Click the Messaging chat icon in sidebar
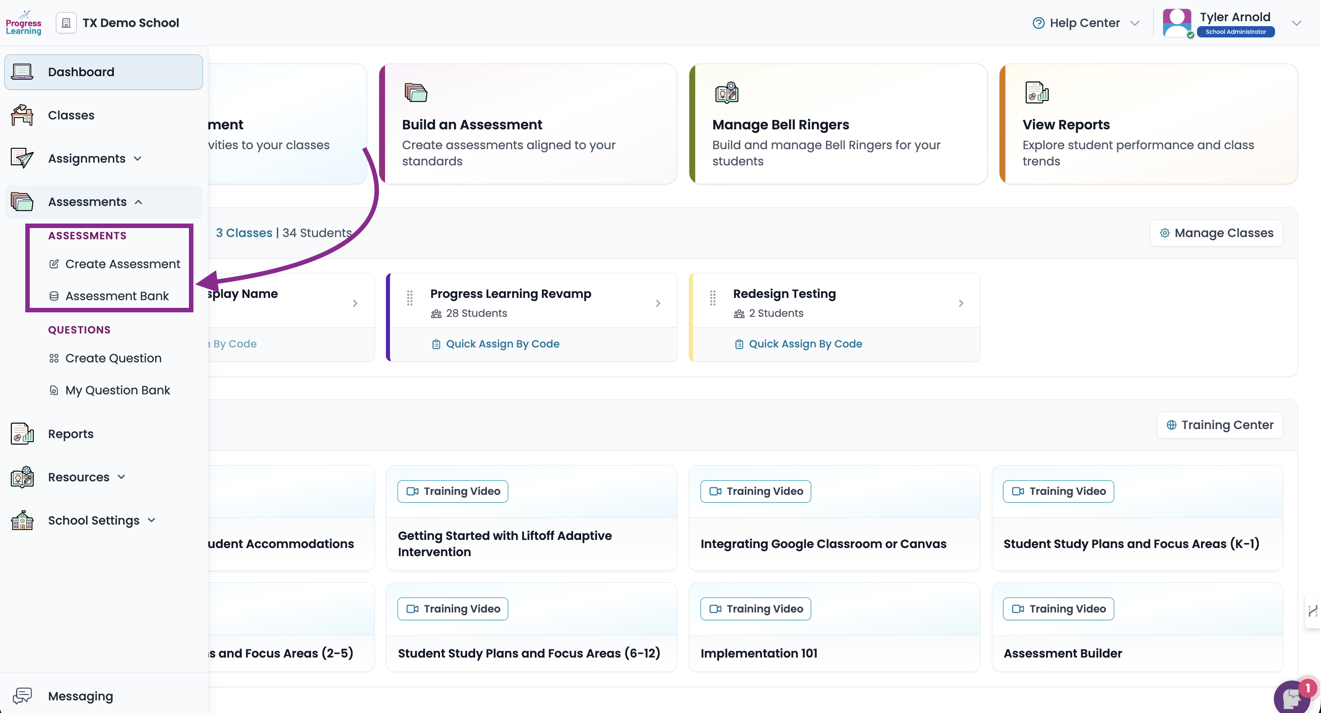Screen dimensions: 1321x713 [x=22, y=696]
